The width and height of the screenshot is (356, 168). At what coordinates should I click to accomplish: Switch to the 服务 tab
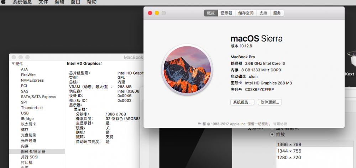click(x=277, y=13)
